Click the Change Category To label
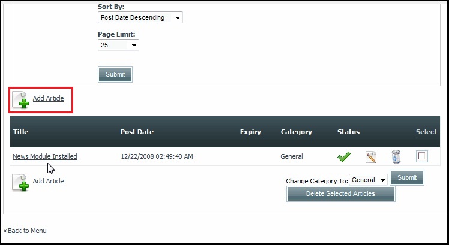 (317, 181)
